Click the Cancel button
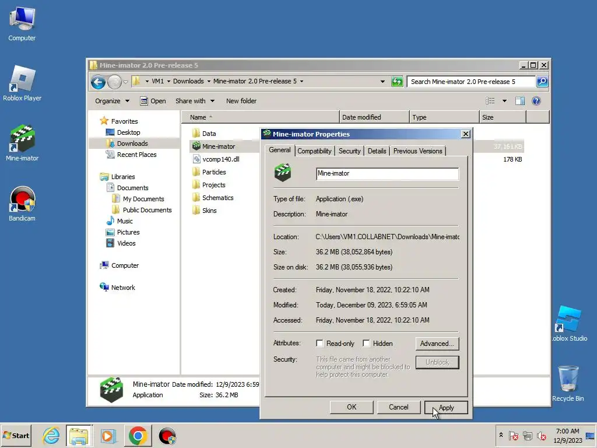 pos(399,407)
